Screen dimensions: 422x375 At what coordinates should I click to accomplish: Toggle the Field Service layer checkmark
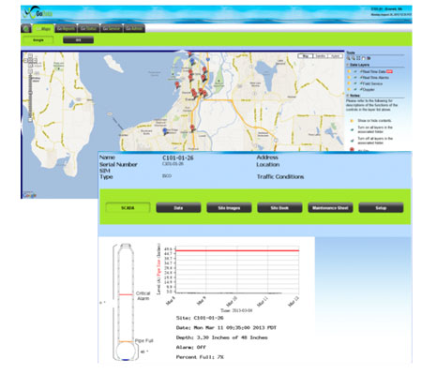coord(355,83)
